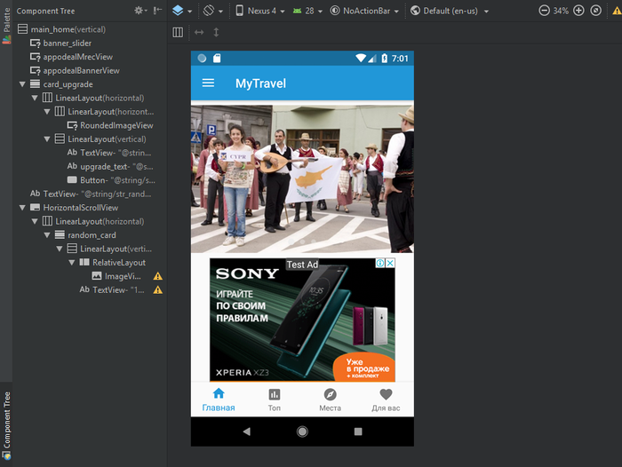
Task: Click the hamburger menu in MyTravel app
Action: [x=208, y=83]
